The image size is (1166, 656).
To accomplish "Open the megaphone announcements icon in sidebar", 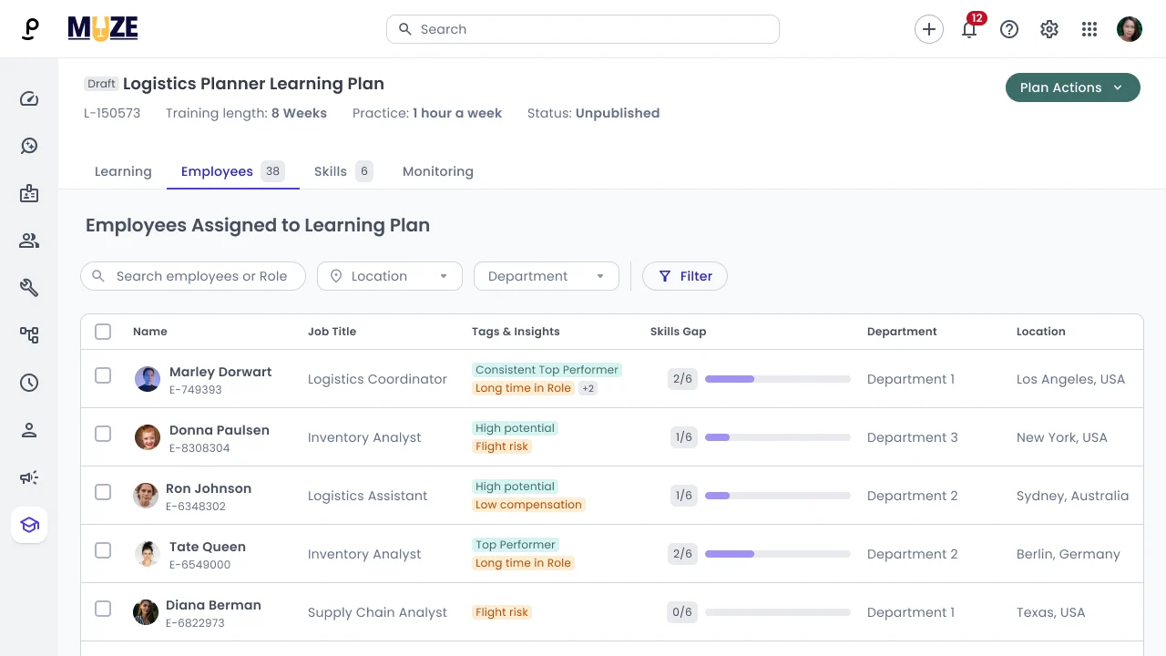I will coord(29,477).
